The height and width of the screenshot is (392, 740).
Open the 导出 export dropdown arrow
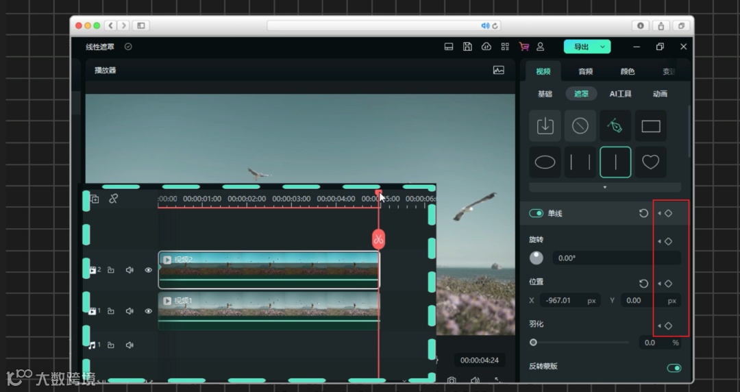[x=603, y=47]
